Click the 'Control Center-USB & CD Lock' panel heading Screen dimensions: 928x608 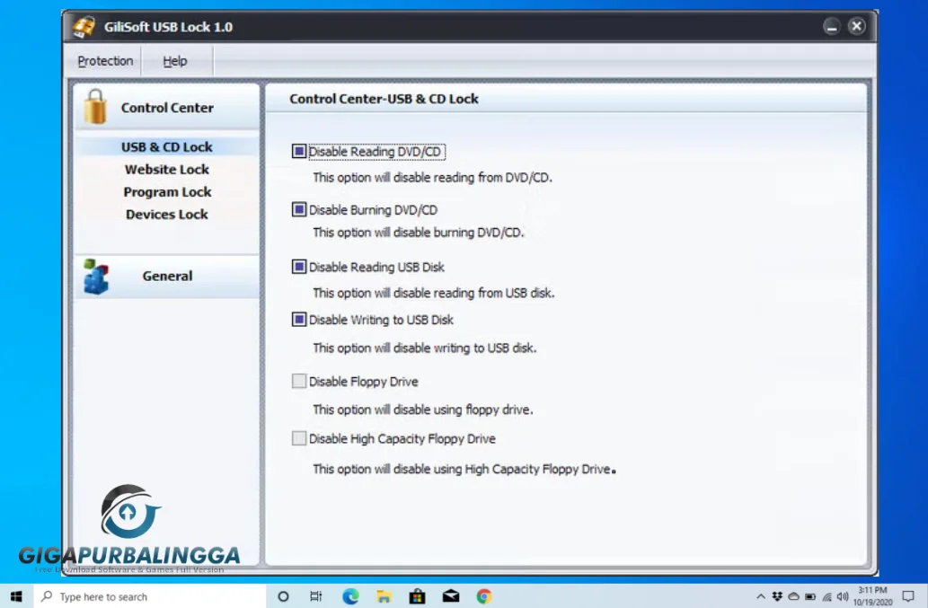coord(384,99)
